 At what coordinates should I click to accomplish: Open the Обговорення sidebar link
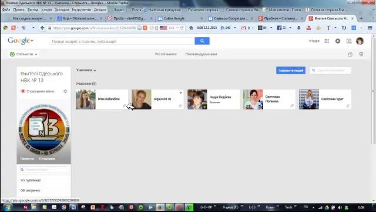click(x=30, y=190)
